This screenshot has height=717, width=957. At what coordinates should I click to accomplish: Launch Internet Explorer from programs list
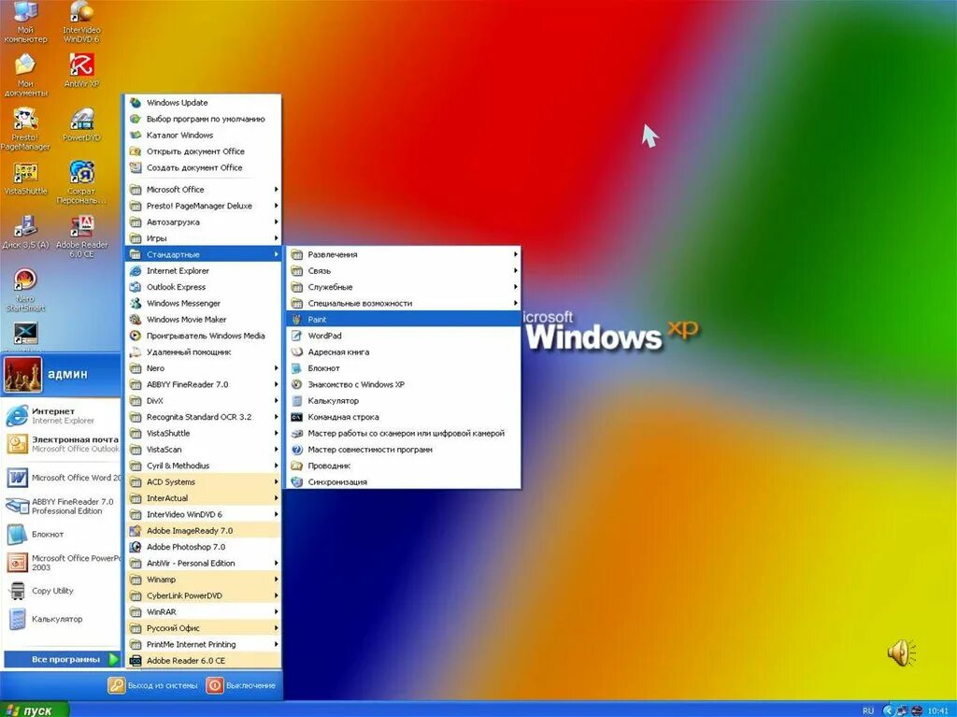tap(203, 270)
